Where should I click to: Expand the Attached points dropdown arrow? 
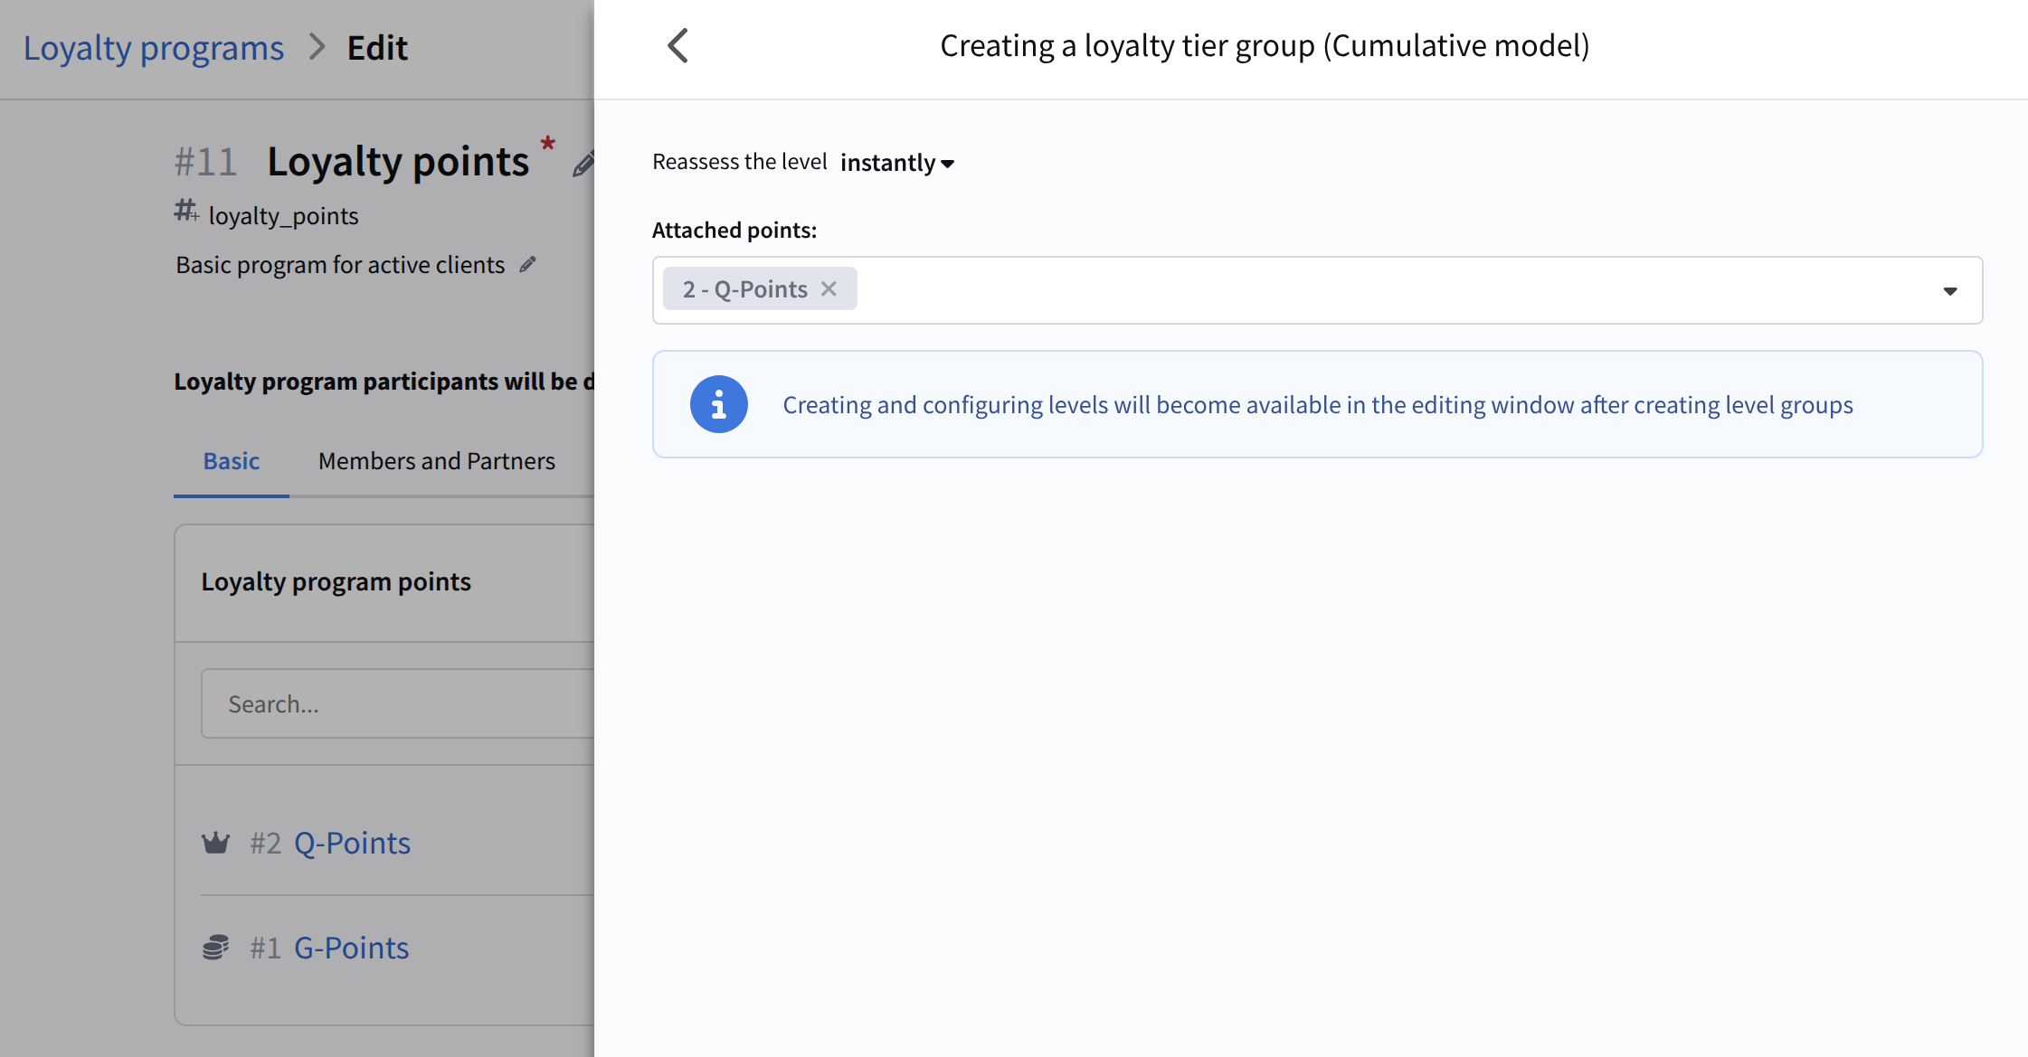click(1949, 291)
